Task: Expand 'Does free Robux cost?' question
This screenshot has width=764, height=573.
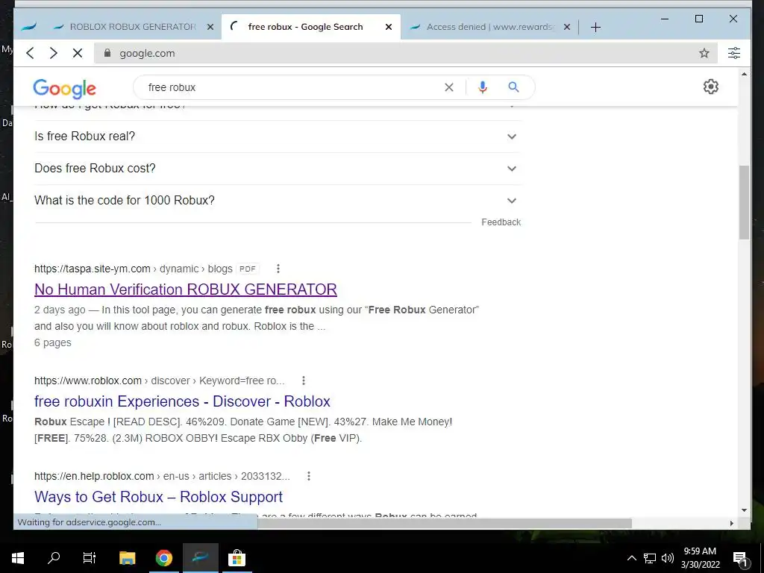Action: [x=278, y=169]
